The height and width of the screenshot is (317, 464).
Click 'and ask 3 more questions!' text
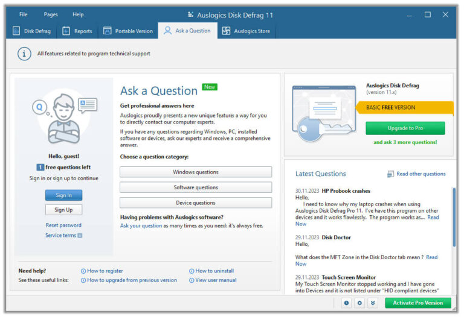[405, 142]
